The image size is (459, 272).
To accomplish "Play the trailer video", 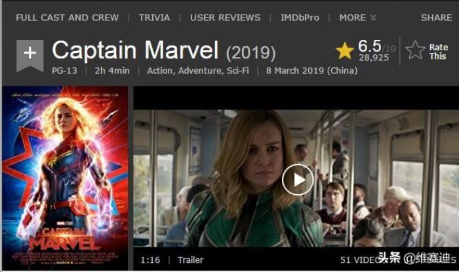I will (x=298, y=180).
